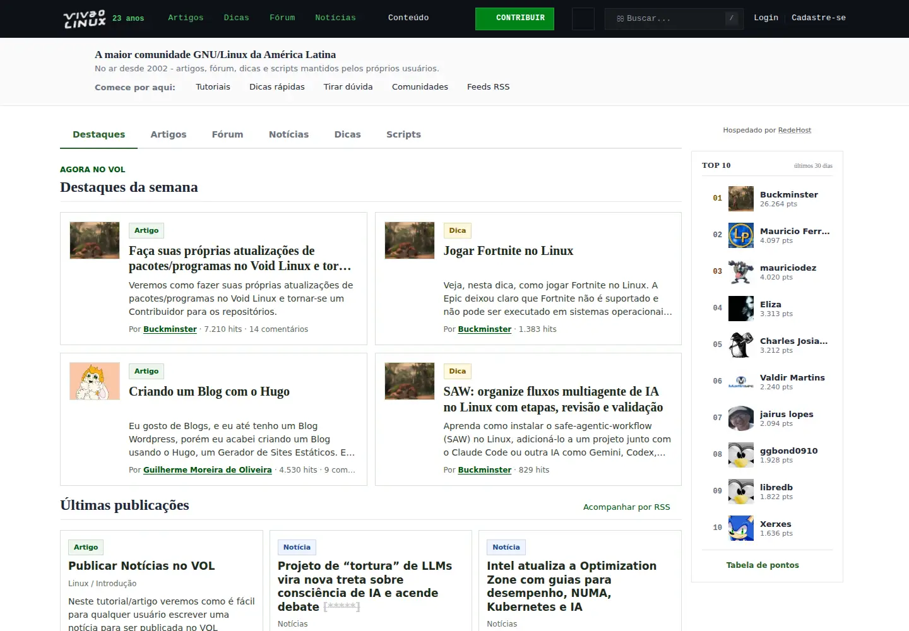Visit RedeHost hosting link
This screenshot has width=909, height=631.
[x=795, y=130]
